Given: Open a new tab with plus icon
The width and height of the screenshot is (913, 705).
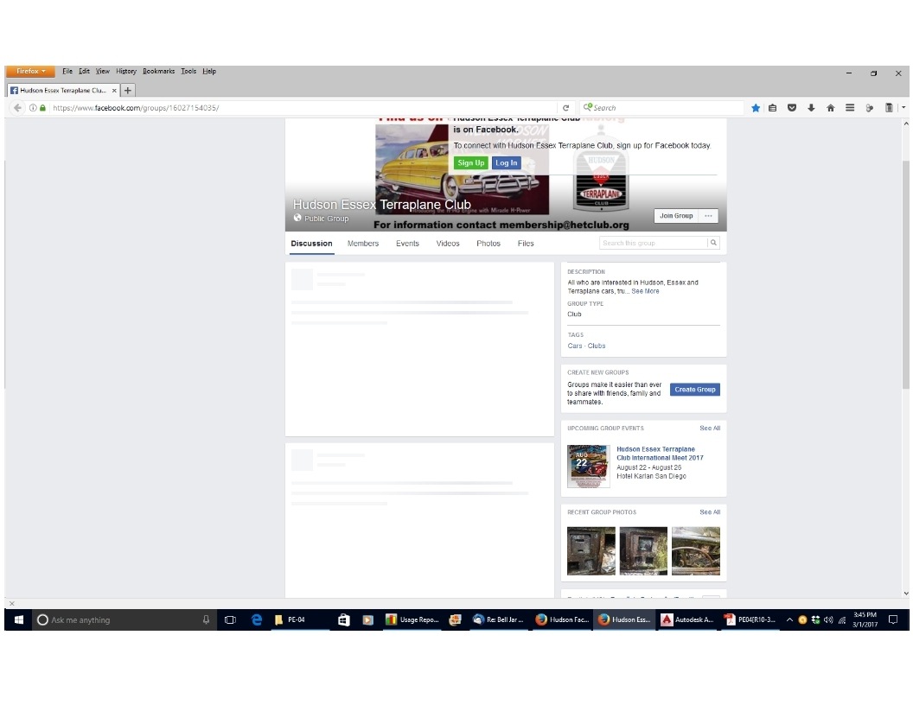Looking at the screenshot, I should click(128, 90).
